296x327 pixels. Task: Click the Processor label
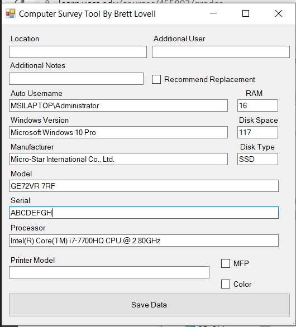(28, 228)
